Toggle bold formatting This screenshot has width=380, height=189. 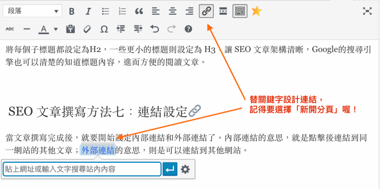[x=72, y=11]
